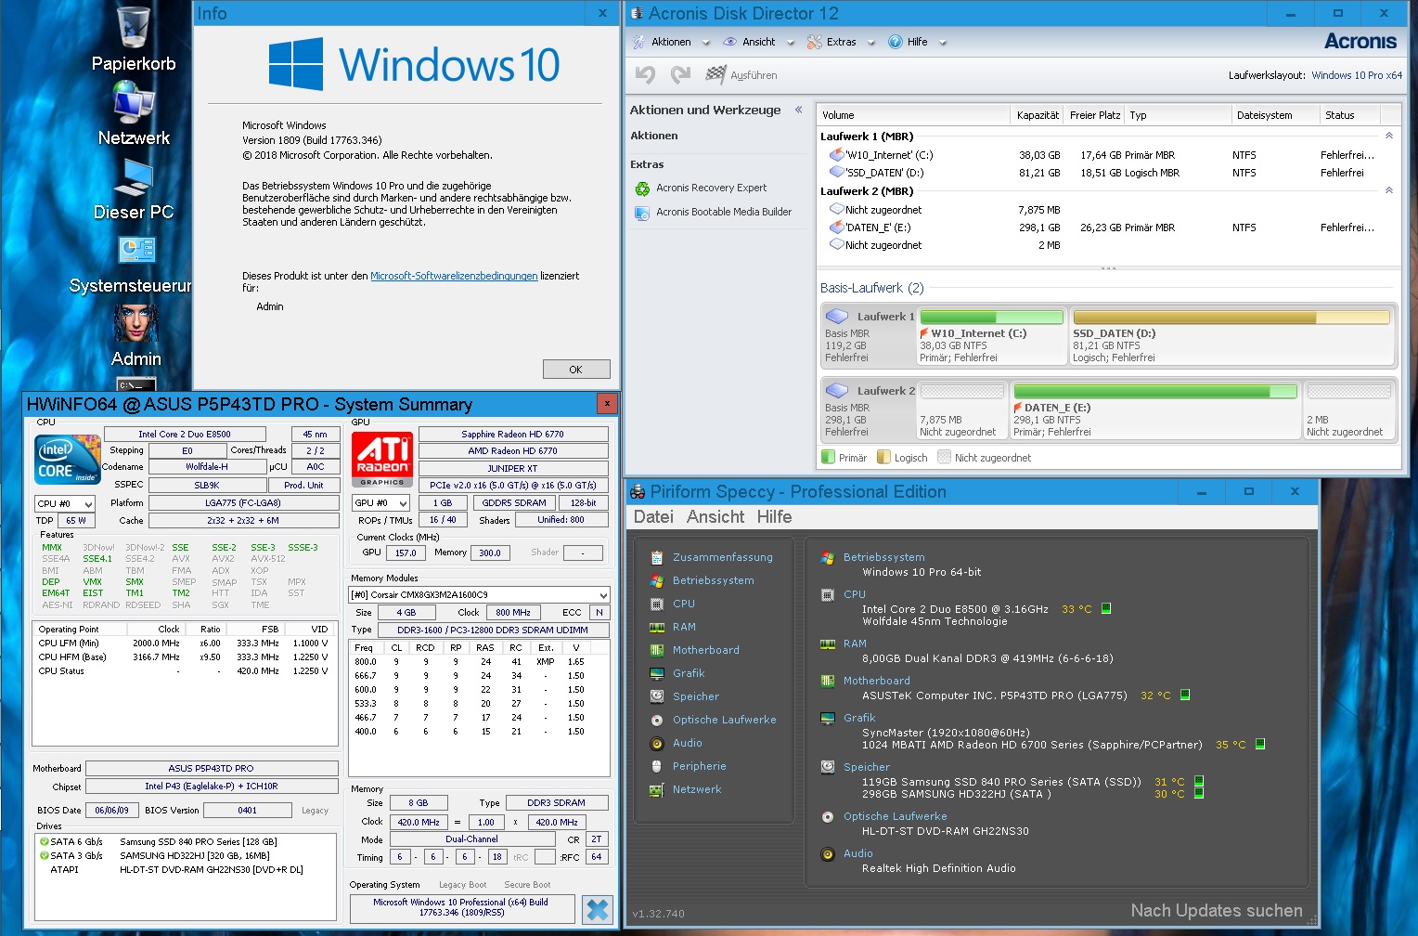Image resolution: width=1418 pixels, height=936 pixels.
Task: Open CPU heading link in Speccy summary
Action: tap(855, 594)
